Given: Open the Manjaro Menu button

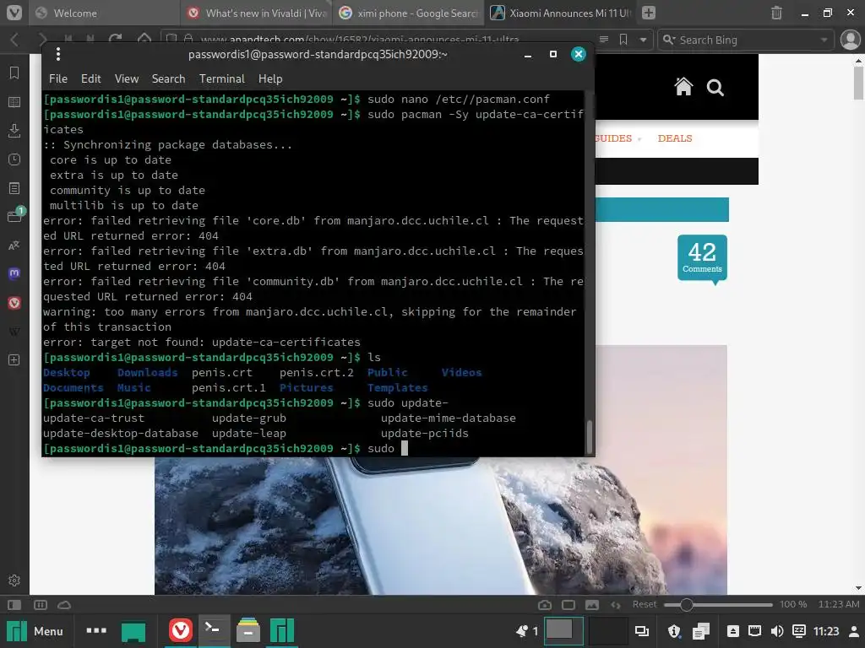Looking at the screenshot, I should 35,631.
